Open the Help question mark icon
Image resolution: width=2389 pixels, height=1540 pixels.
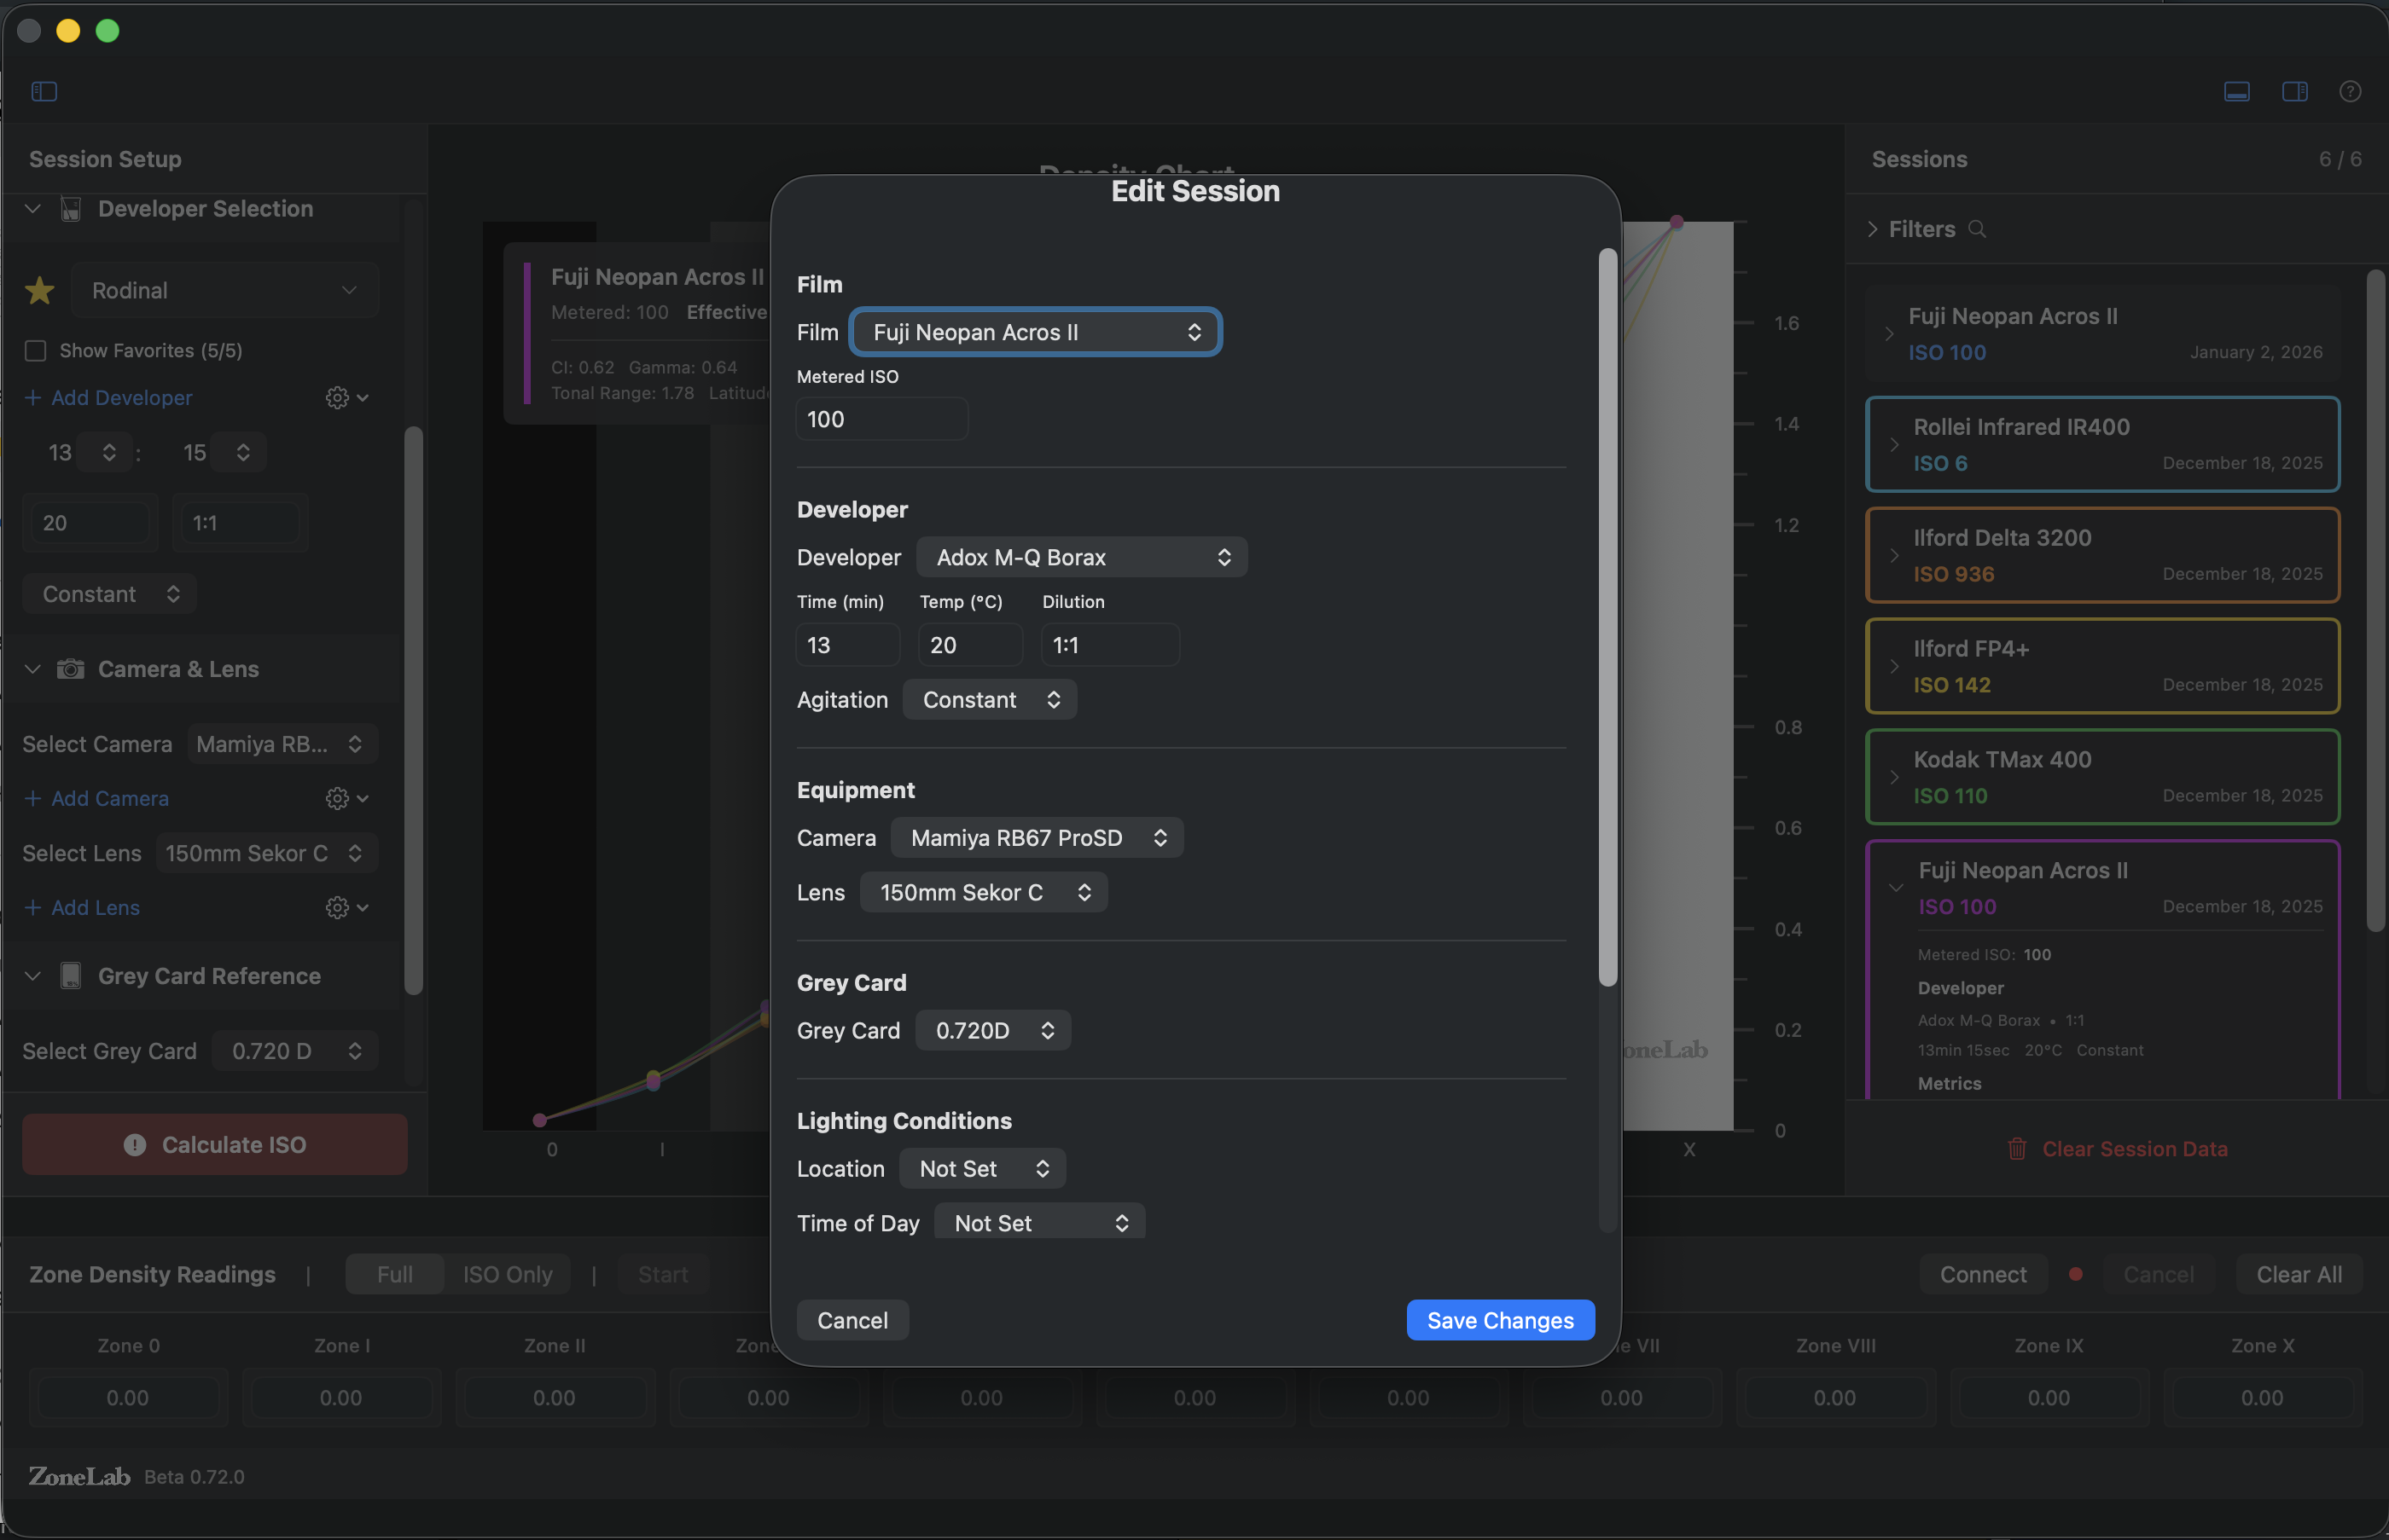(2350, 91)
